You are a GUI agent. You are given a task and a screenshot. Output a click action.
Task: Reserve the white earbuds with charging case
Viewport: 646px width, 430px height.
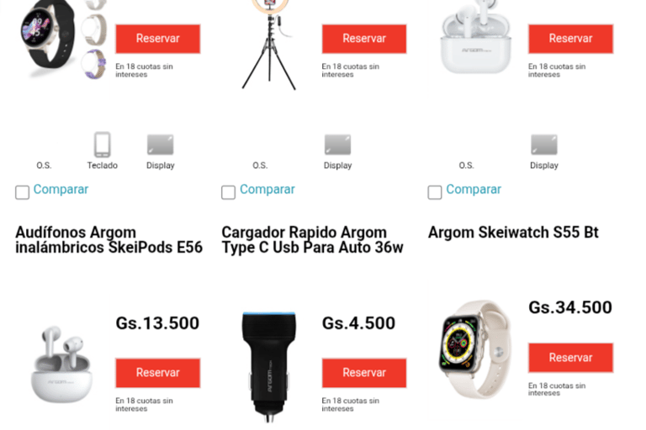[570, 39]
